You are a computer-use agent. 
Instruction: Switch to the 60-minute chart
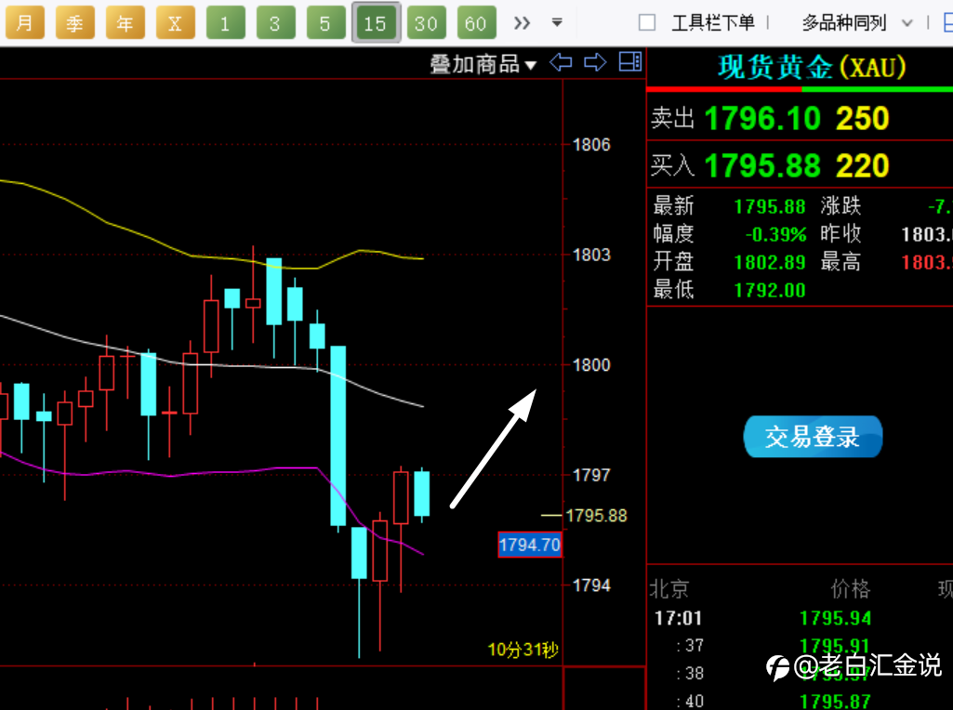tap(476, 23)
